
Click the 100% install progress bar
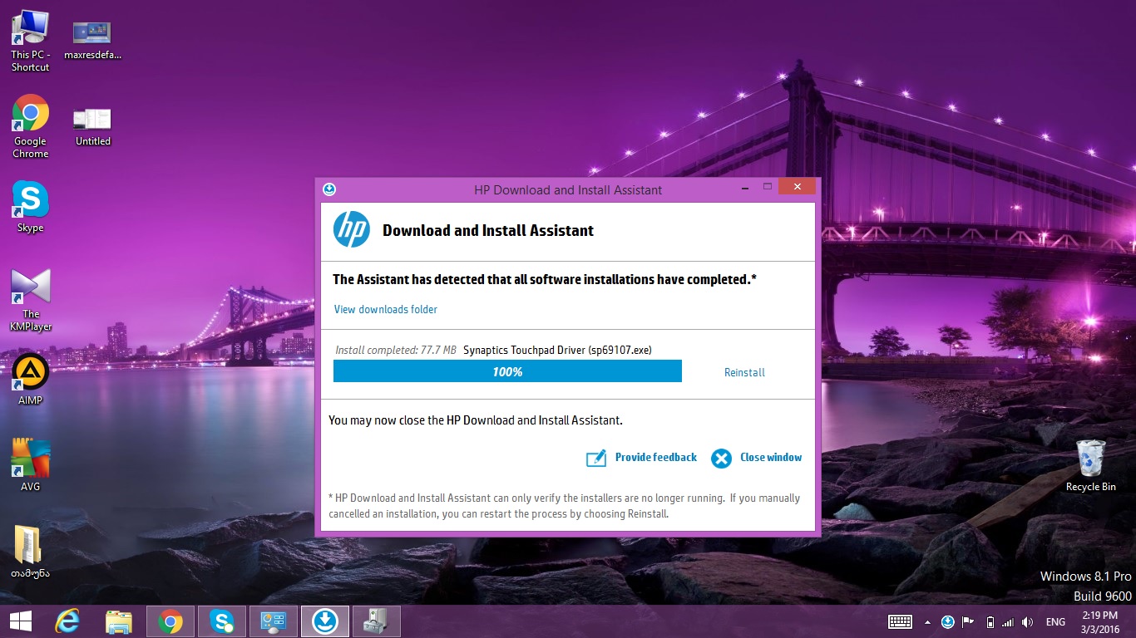coord(507,371)
